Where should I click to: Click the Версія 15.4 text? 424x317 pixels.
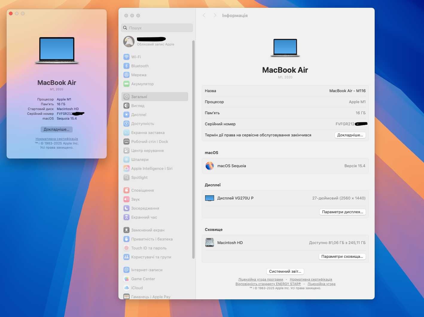[x=355, y=166]
